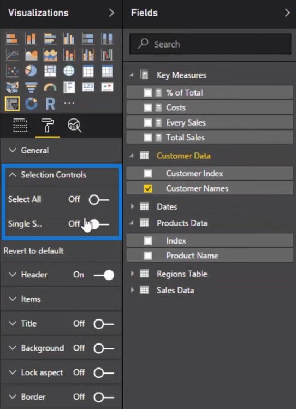The width and height of the screenshot is (296, 409).
Task: Collapse the Visualizations pane arrow
Action: coord(111,13)
